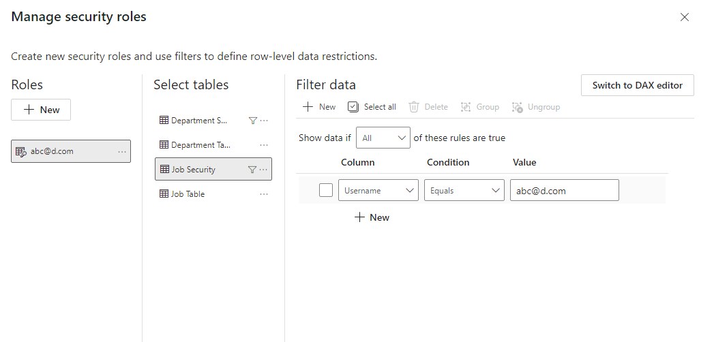The image size is (714, 342).
Task: Click the table icon beside Department Ta...
Action: pyautogui.click(x=164, y=145)
